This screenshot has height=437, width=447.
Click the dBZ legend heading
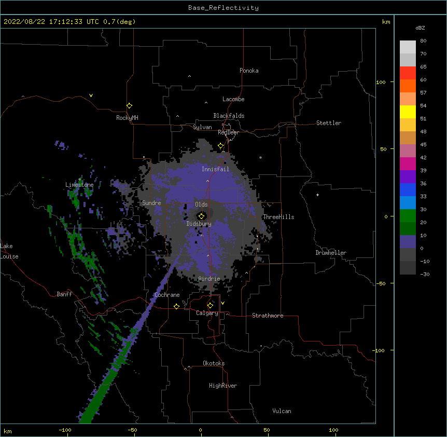(x=420, y=28)
